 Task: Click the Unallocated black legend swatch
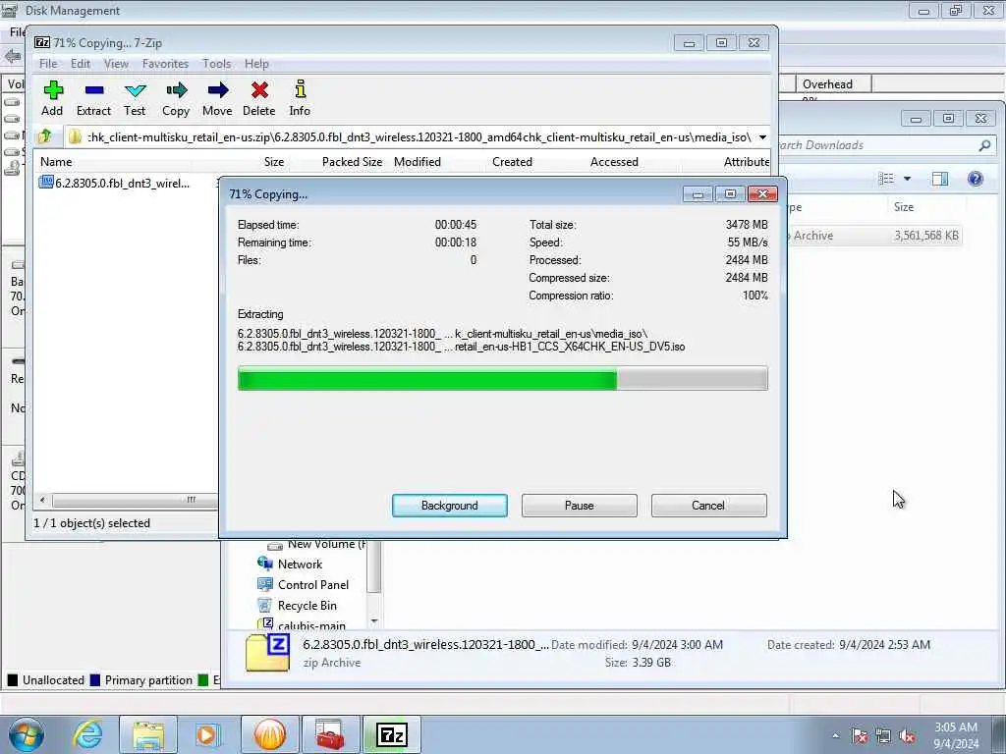click(x=13, y=680)
